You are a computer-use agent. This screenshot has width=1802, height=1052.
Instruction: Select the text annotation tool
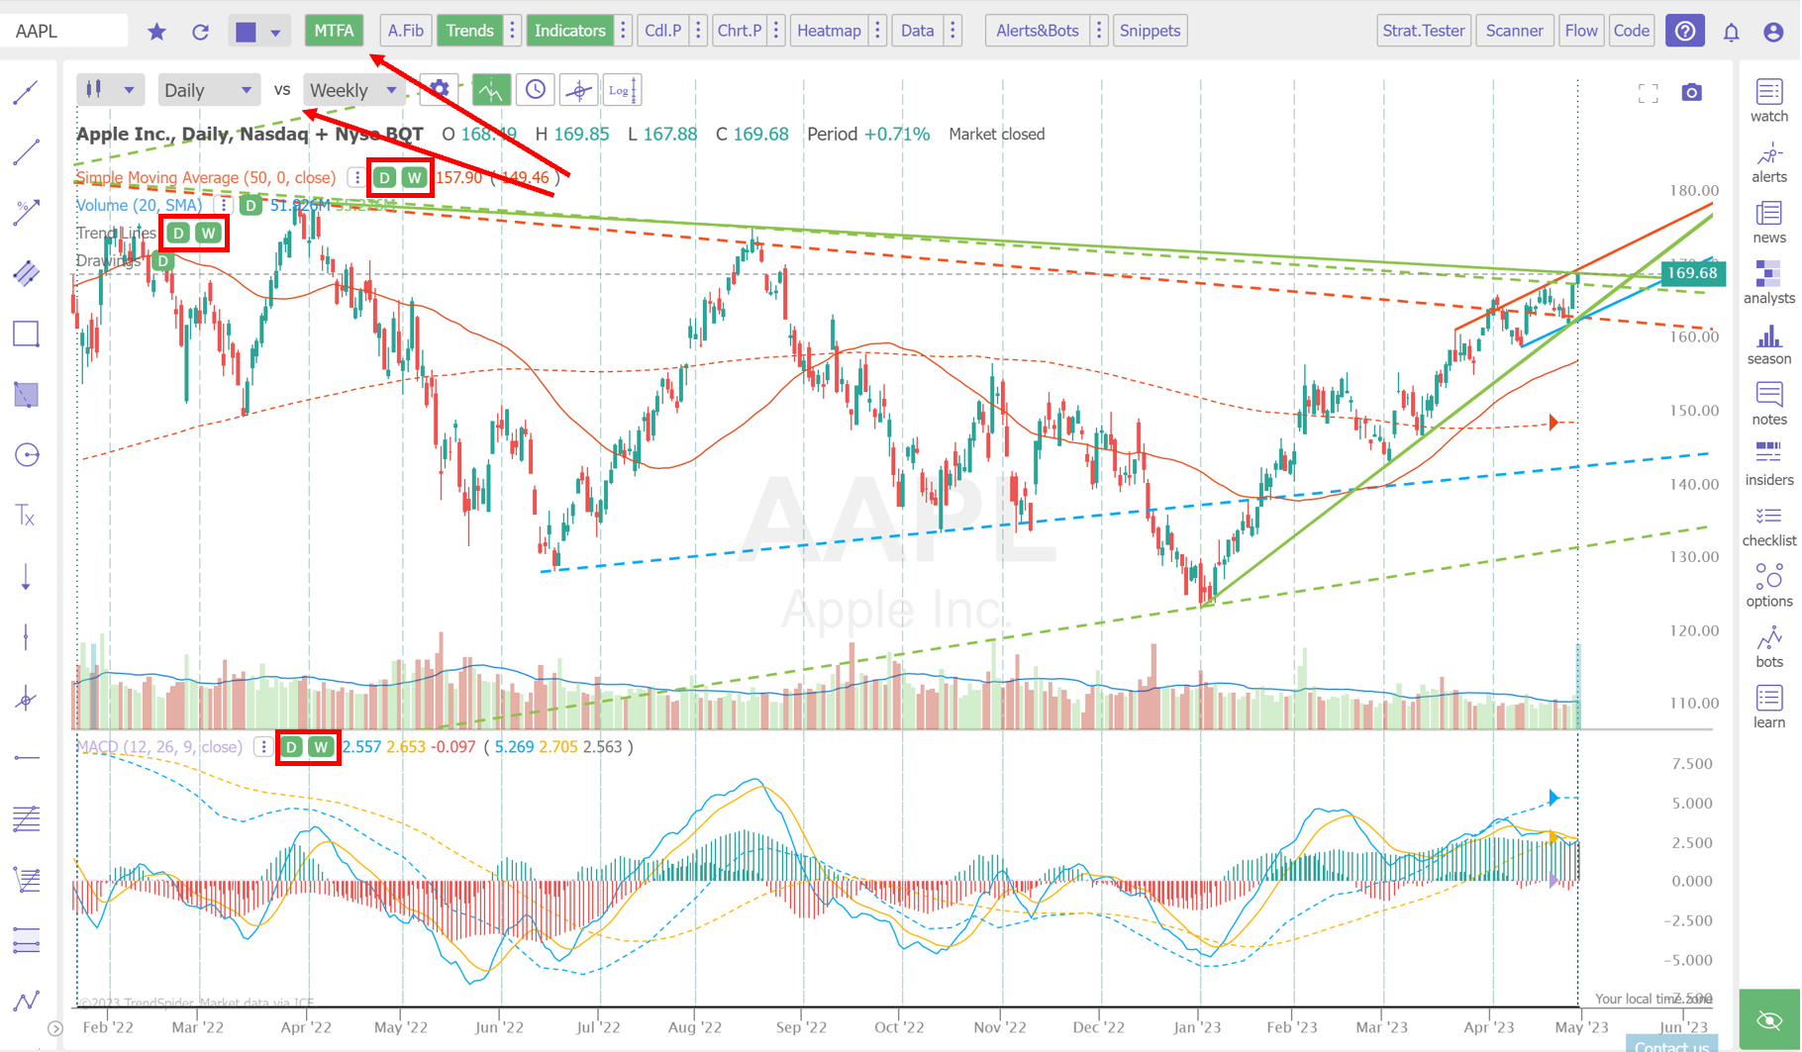[26, 516]
